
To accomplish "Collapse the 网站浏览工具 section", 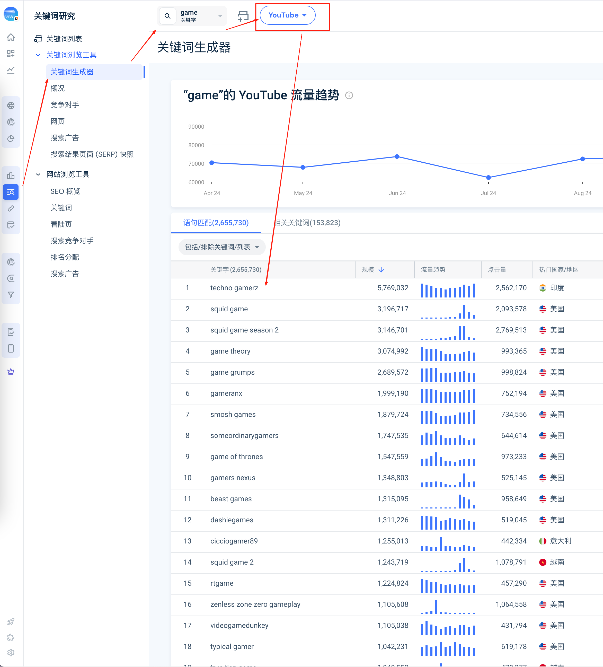I will [38, 174].
